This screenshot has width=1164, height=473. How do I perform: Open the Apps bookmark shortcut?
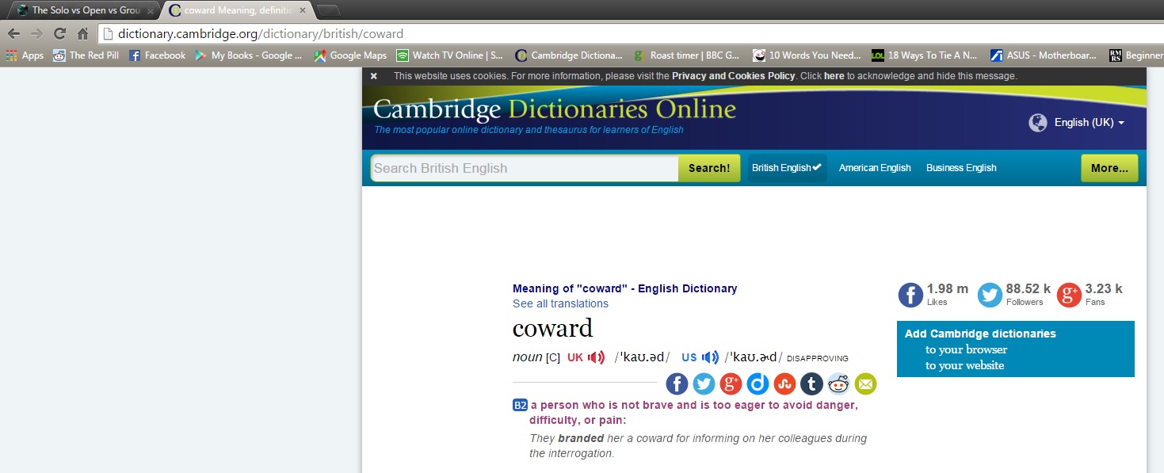25,55
